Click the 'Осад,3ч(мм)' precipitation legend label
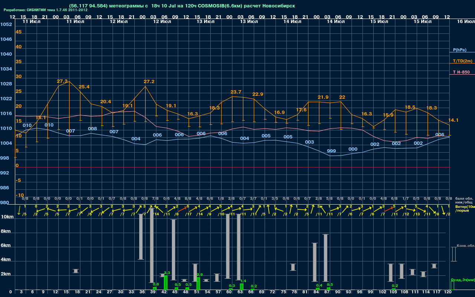 click(x=463, y=280)
